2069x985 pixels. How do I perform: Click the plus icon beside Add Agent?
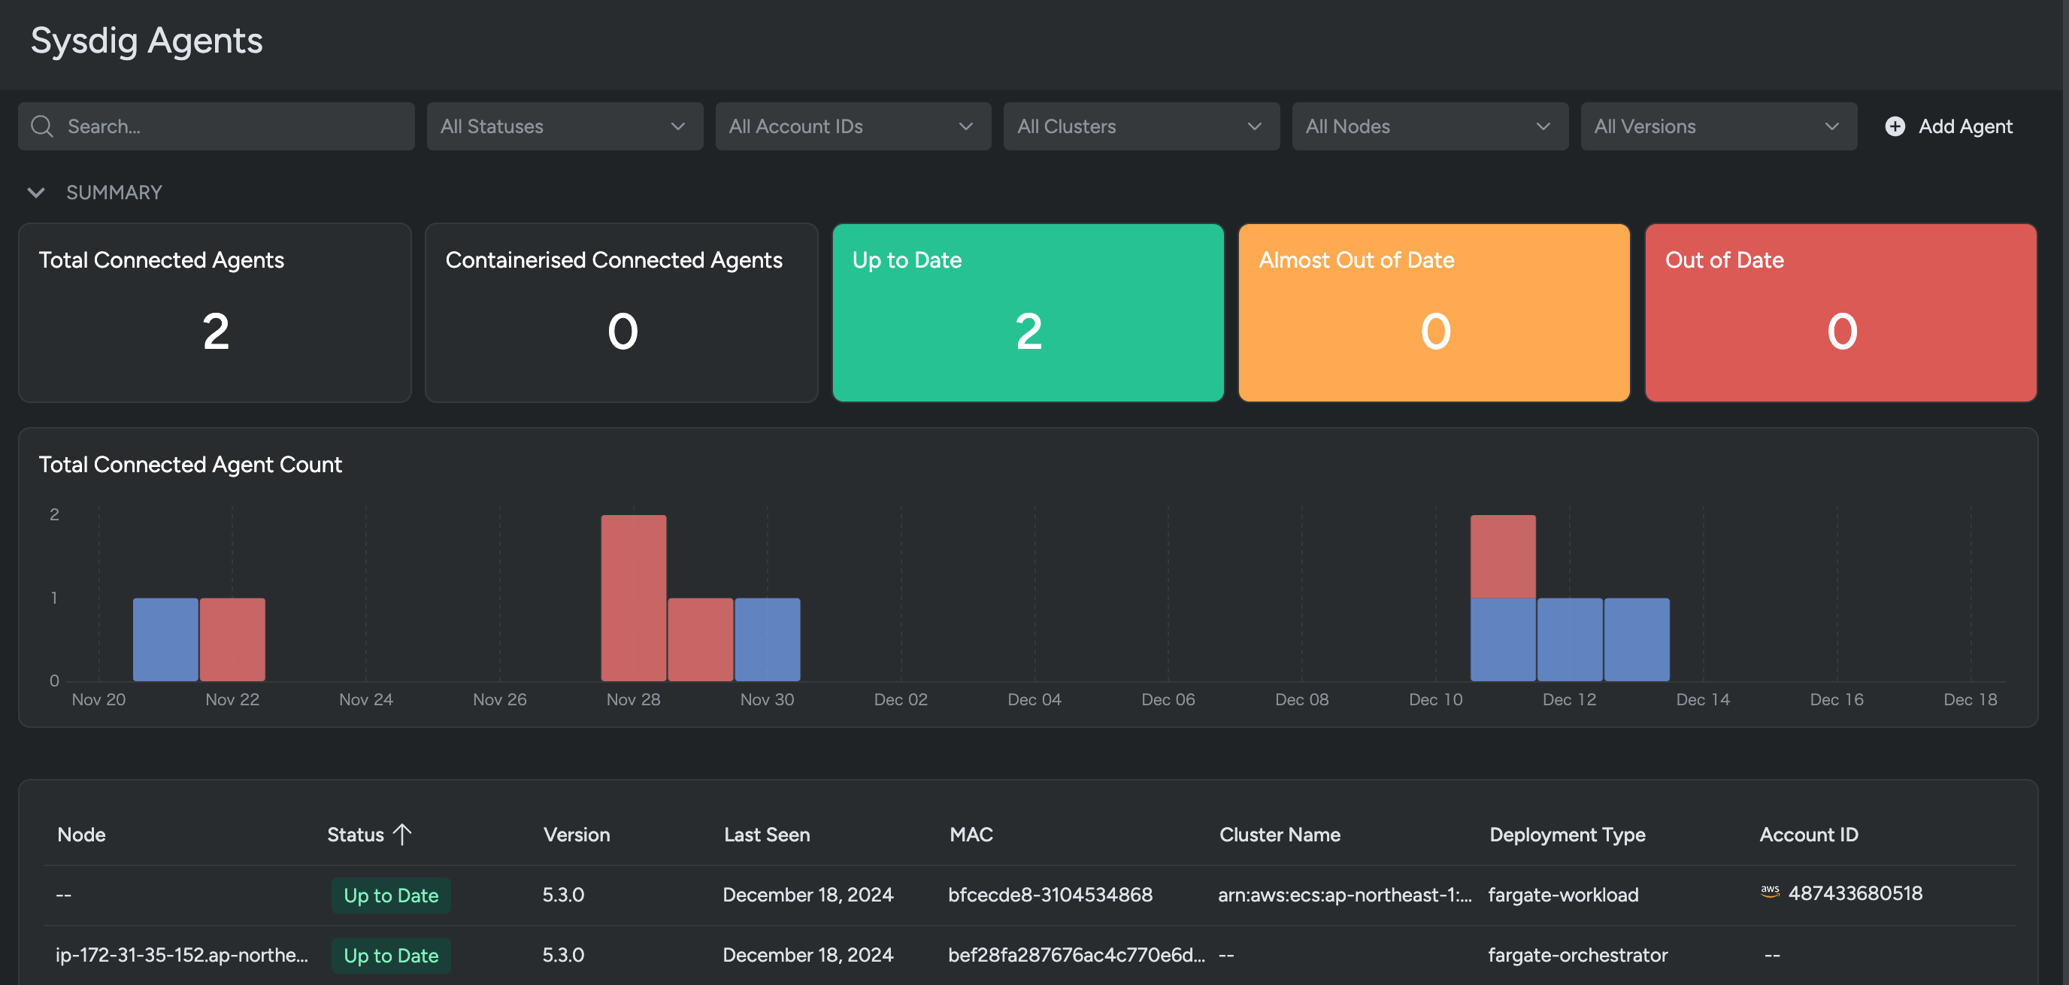(1895, 126)
